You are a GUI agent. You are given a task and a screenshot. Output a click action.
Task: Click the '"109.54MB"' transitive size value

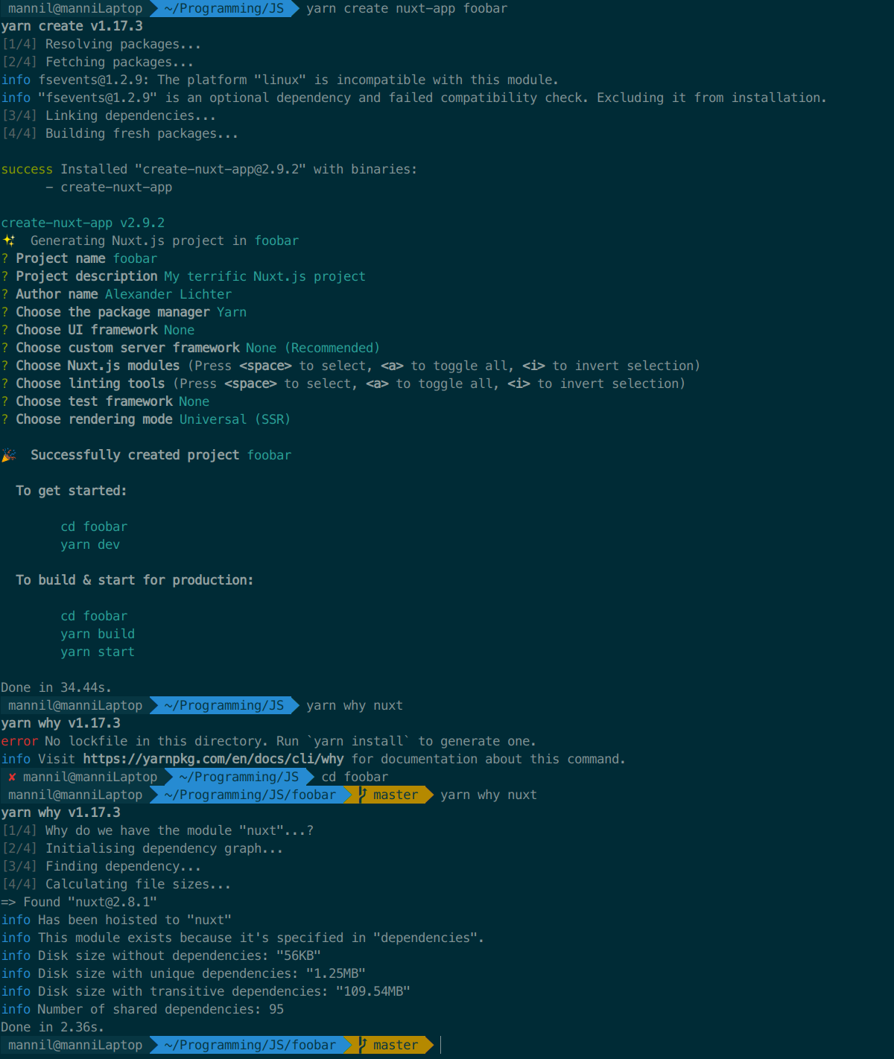(x=373, y=991)
